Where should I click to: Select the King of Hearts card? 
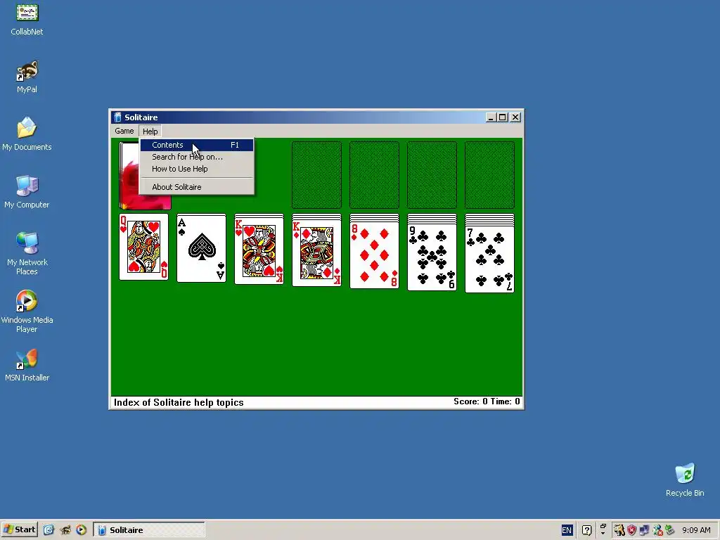click(259, 252)
